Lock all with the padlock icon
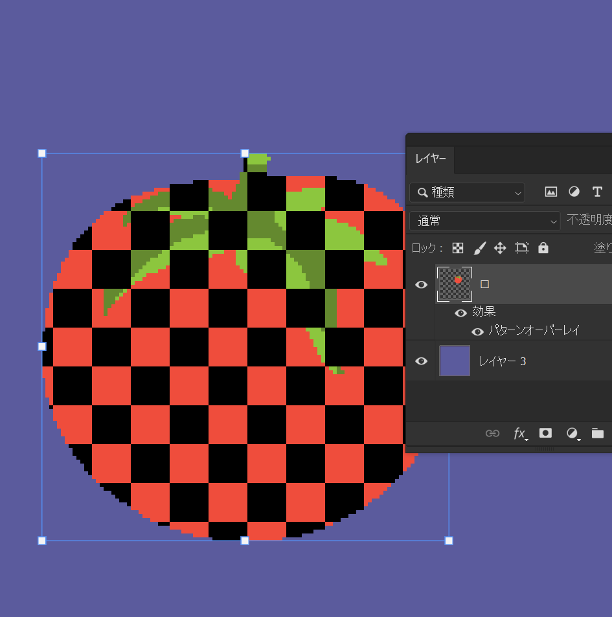The width and height of the screenshot is (612, 617). pos(543,248)
